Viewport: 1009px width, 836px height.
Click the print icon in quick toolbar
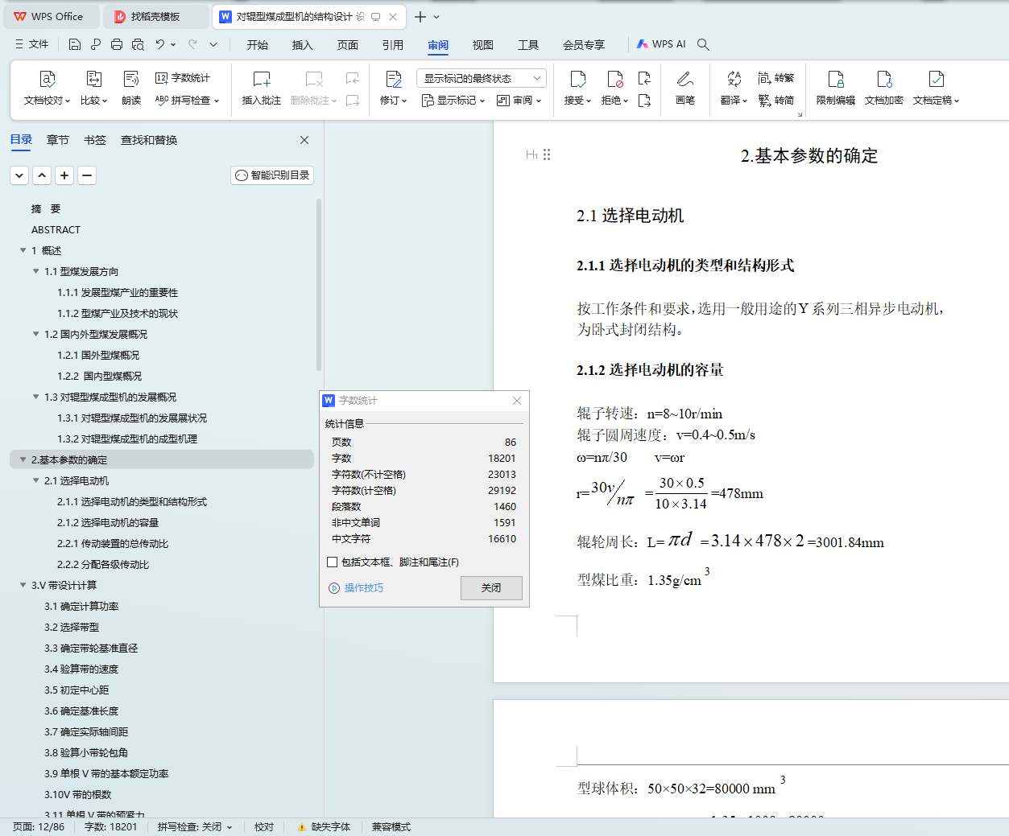[117, 44]
